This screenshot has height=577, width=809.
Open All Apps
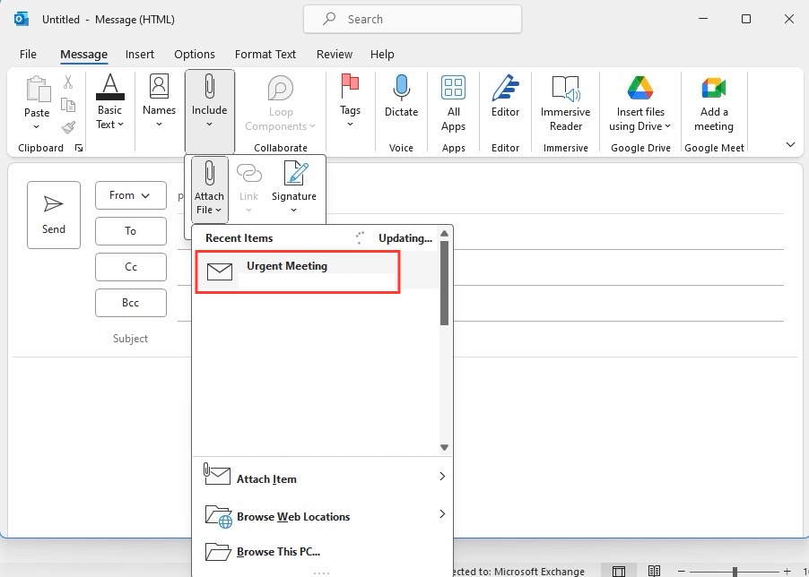[454, 103]
